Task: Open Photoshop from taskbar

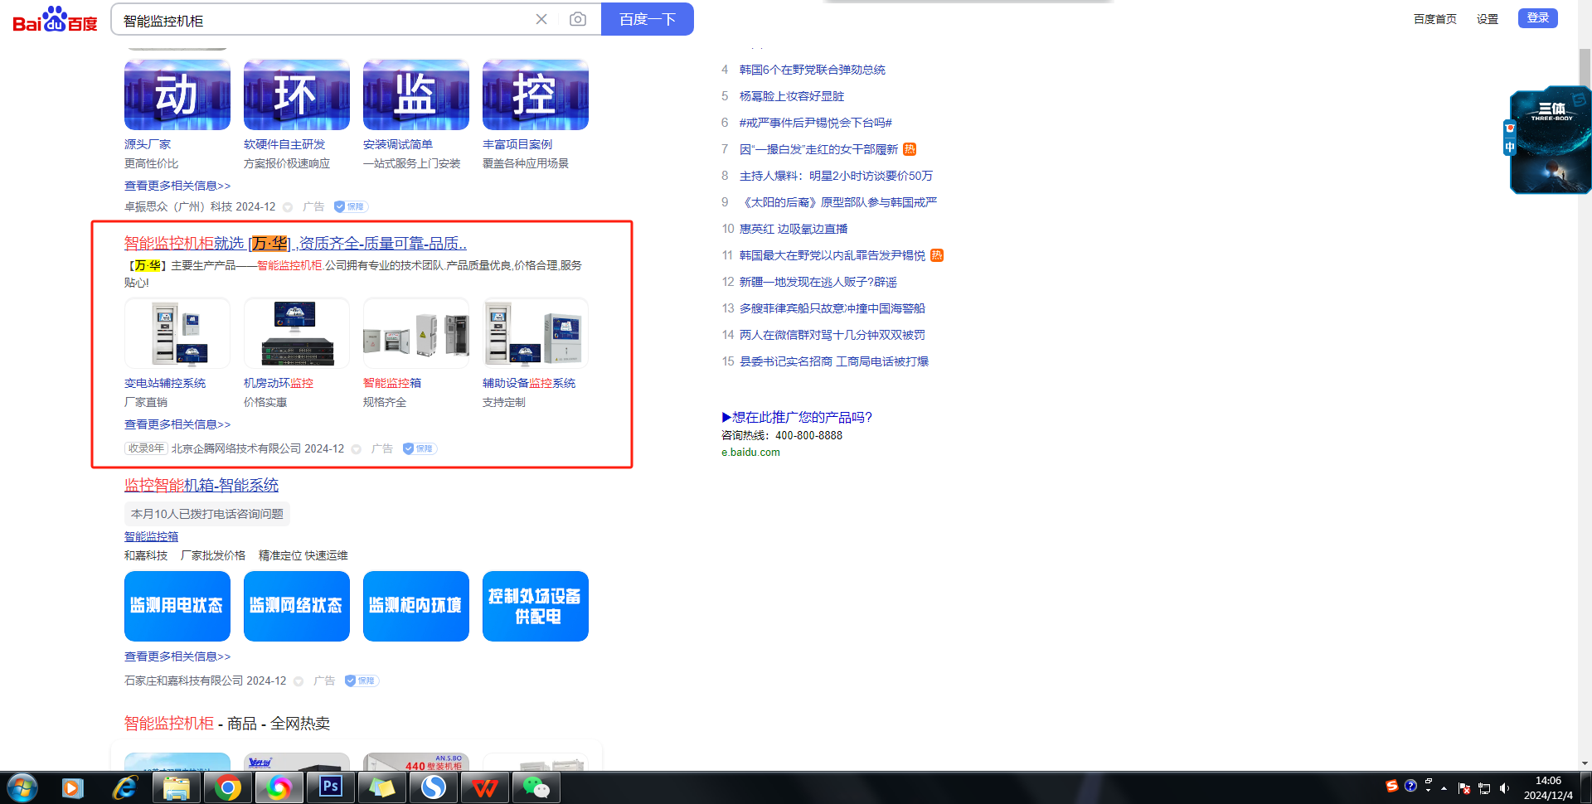Action: [x=330, y=787]
